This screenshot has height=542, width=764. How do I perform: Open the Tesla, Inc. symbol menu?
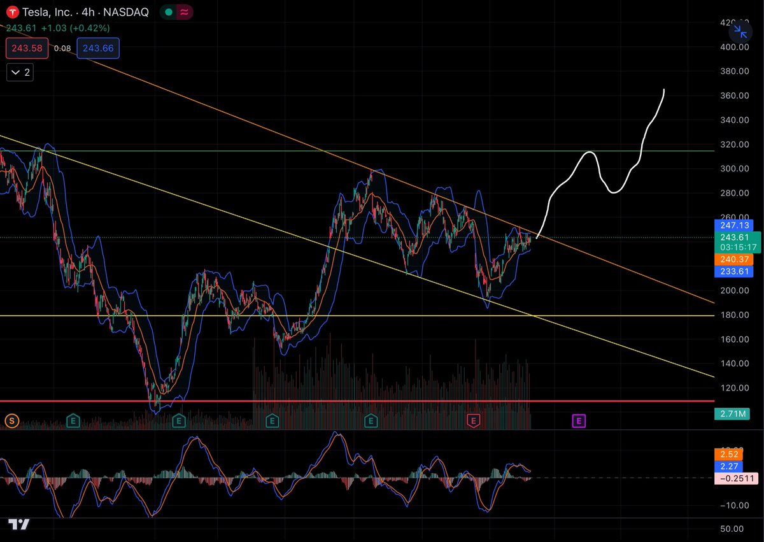click(x=48, y=11)
